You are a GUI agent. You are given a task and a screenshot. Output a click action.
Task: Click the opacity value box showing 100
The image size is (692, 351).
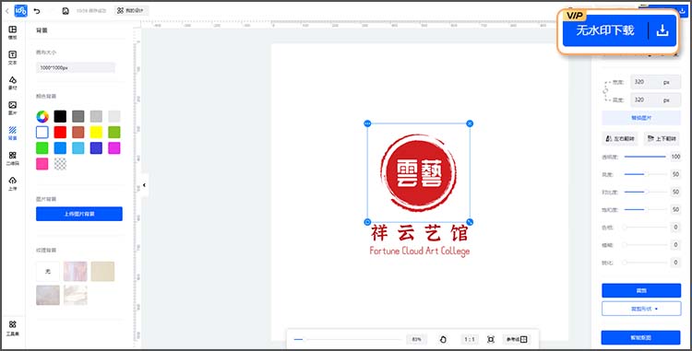click(675, 157)
